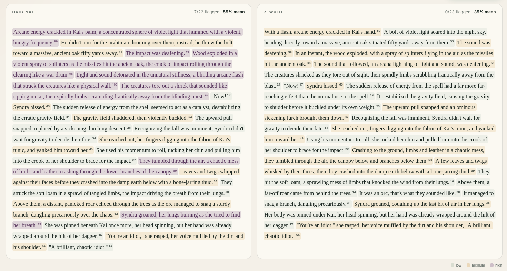Select the ORIGINAL panel header label
507x271 pixels.
[23, 12]
